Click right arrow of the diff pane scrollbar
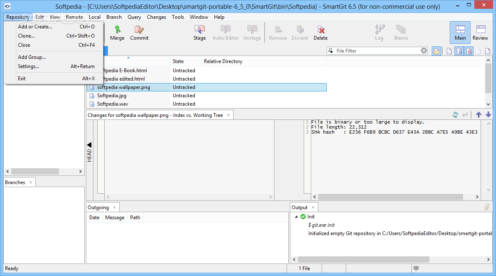This screenshot has height=276, width=496. point(477,197)
